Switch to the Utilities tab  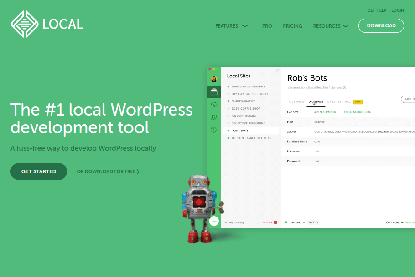pos(334,102)
